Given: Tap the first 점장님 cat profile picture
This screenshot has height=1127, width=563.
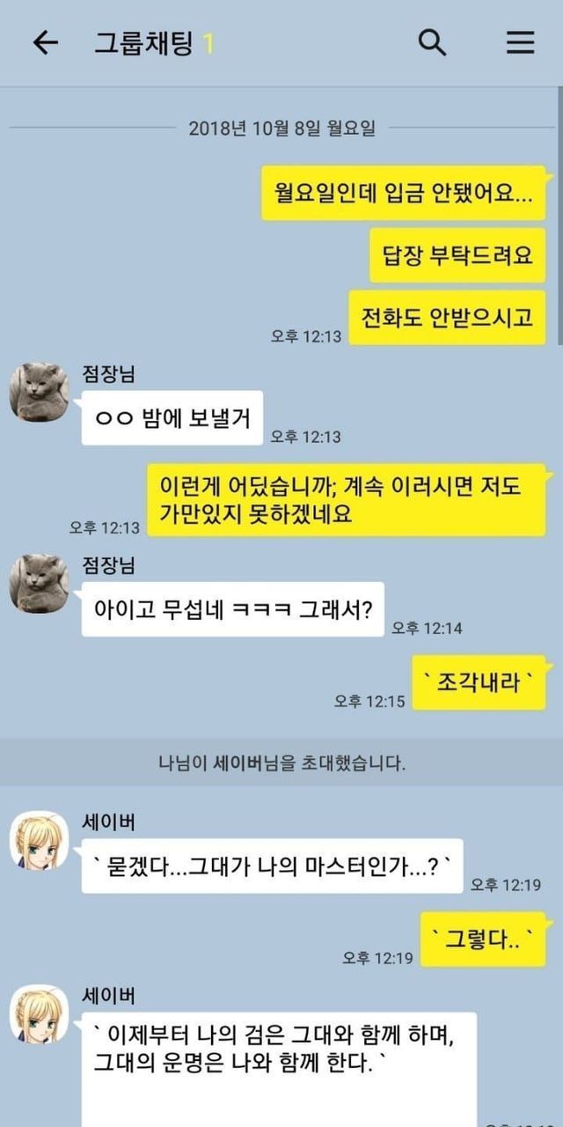Looking at the screenshot, I should click(x=39, y=392).
